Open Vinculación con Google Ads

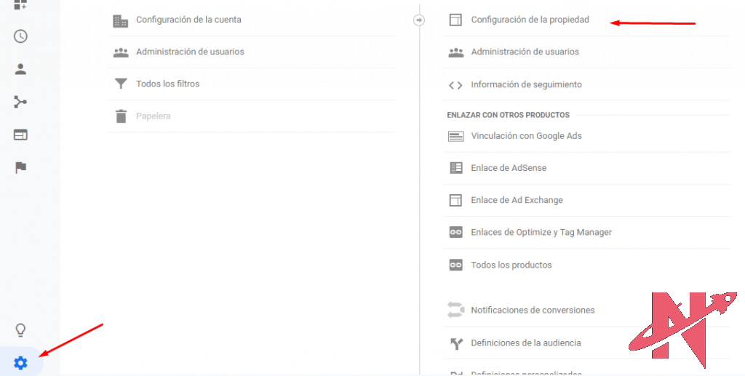[526, 135]
